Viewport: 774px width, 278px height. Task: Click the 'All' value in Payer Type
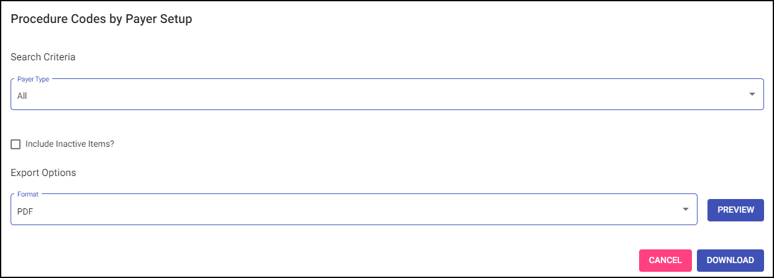point(22,96)
